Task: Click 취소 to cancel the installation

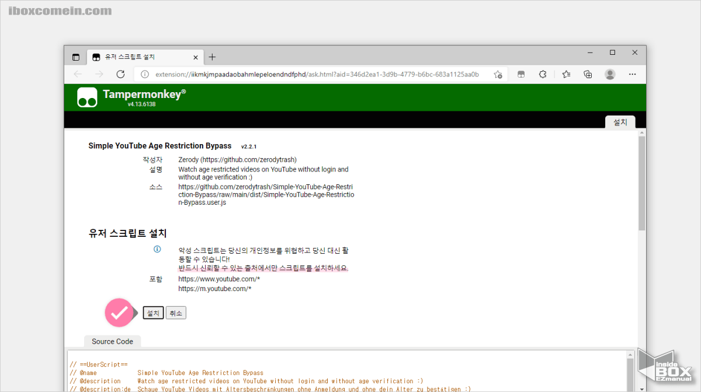Action: (175, 313)
